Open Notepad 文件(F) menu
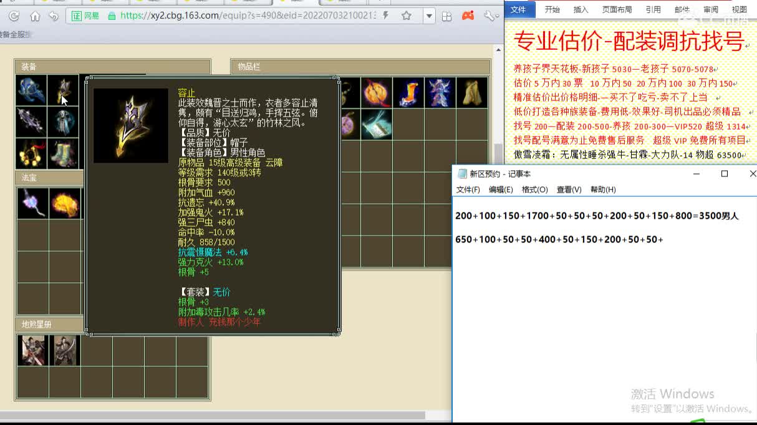 click(x=468, y=189)
